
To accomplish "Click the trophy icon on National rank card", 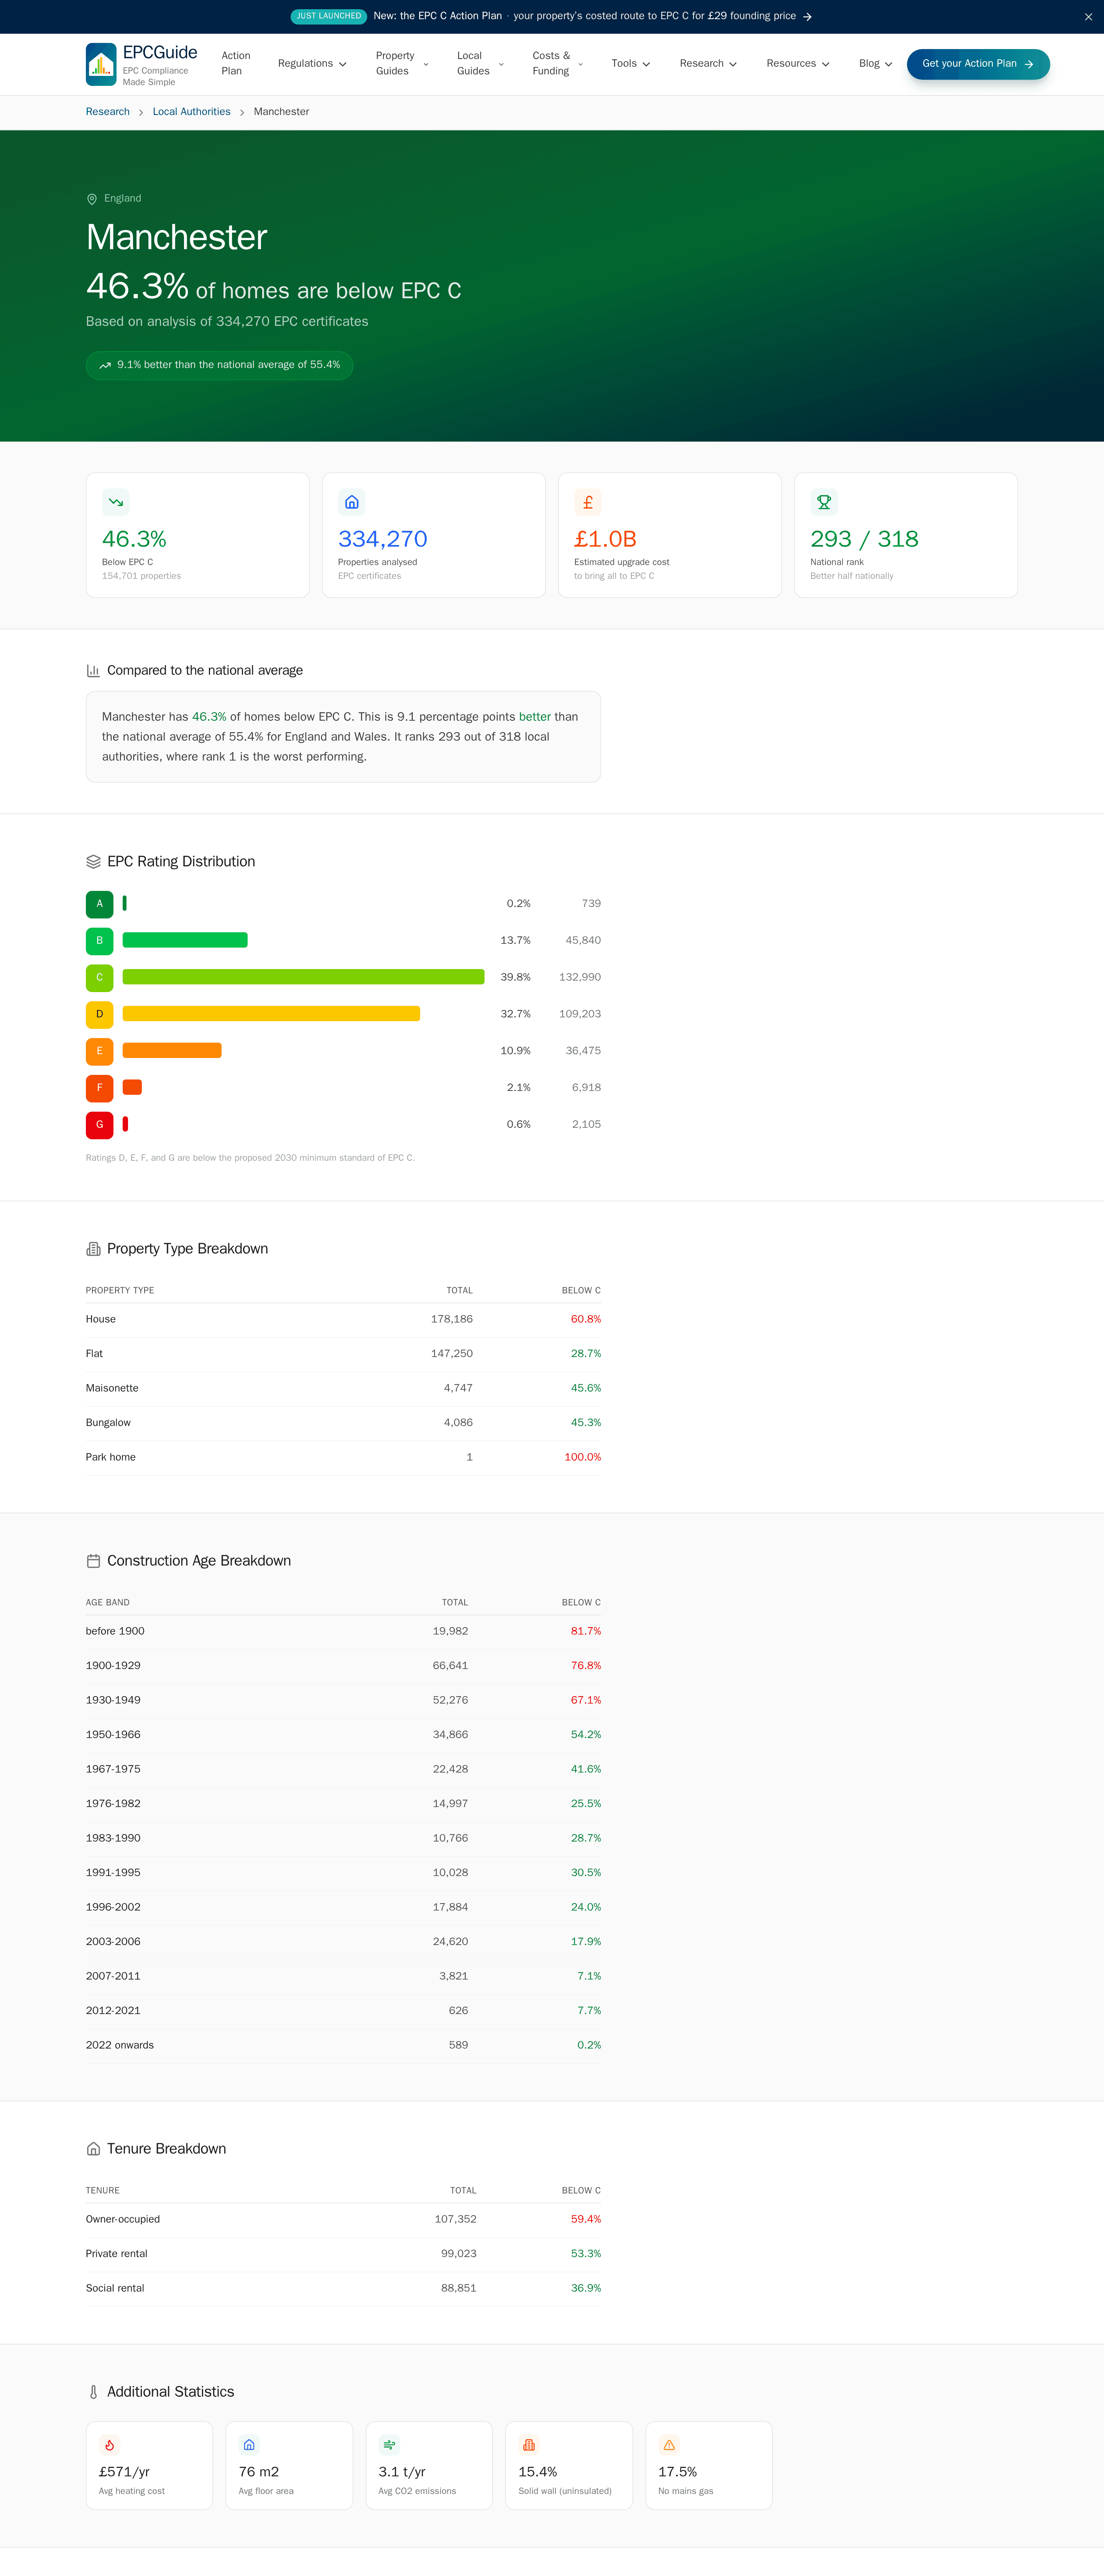I will (824, 502).
